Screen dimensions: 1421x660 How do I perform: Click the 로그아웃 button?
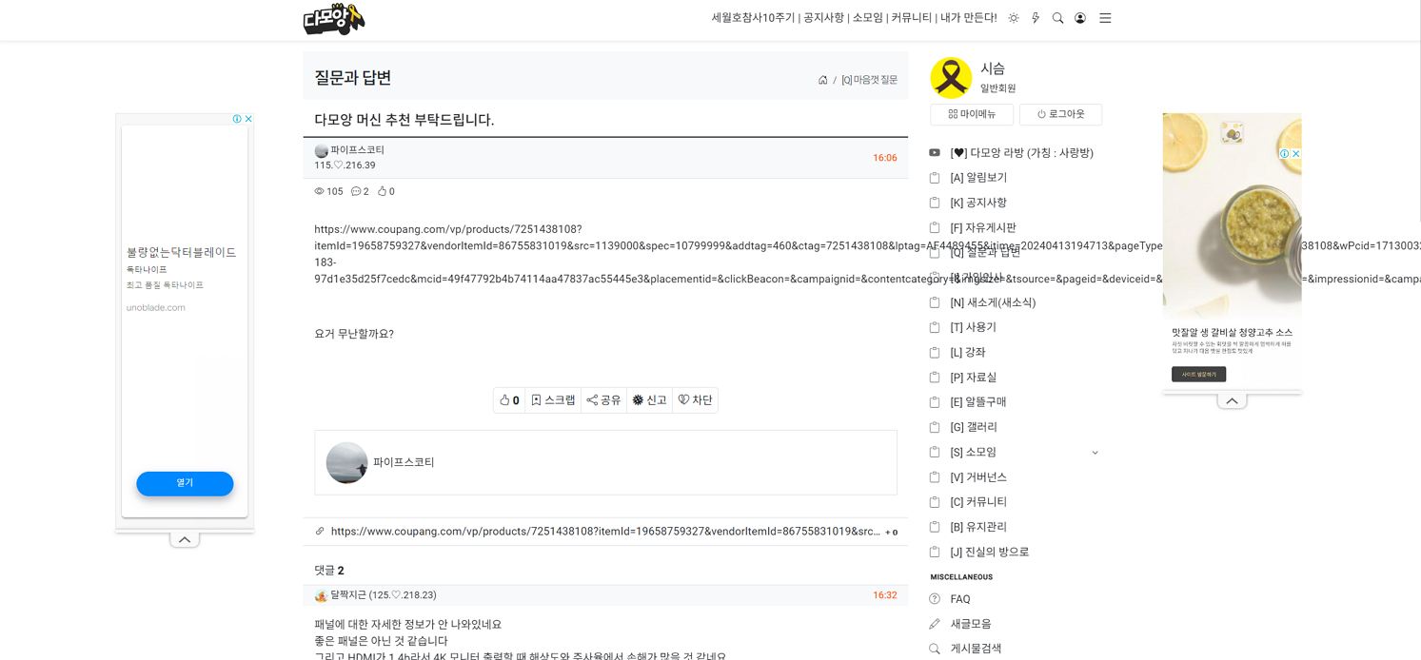[x=1060, y=114]
